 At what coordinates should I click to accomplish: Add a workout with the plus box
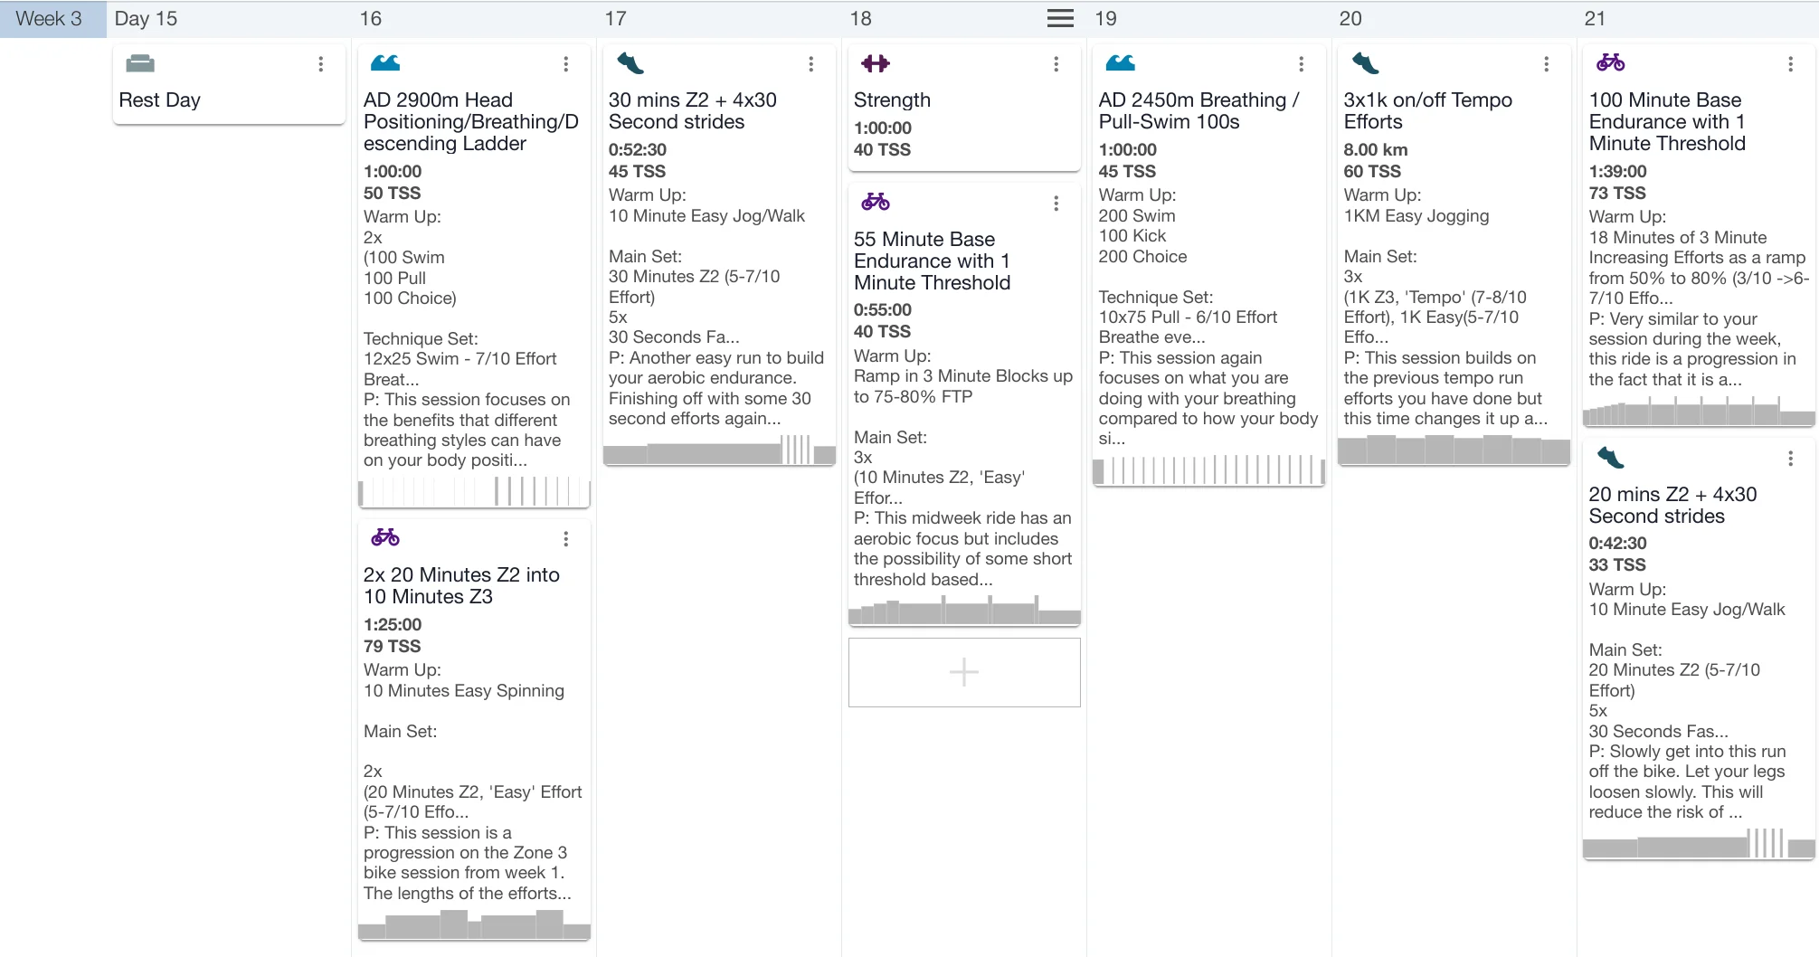[964, 672]
